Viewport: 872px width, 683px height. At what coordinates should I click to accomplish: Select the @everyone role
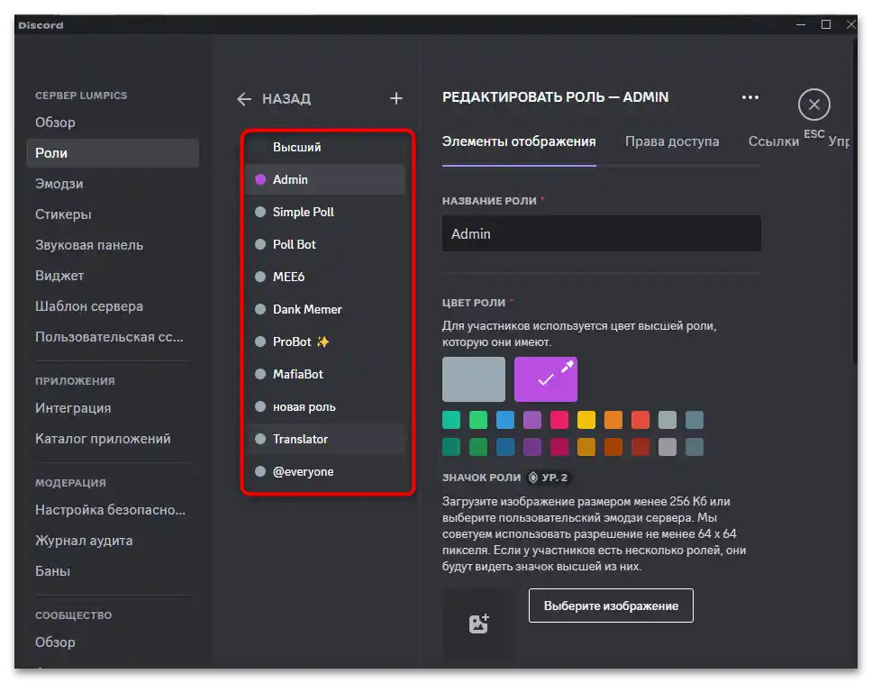303,471
